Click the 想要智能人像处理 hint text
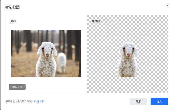The width and height of the screenshot is (173, 110). pos(15,101)
